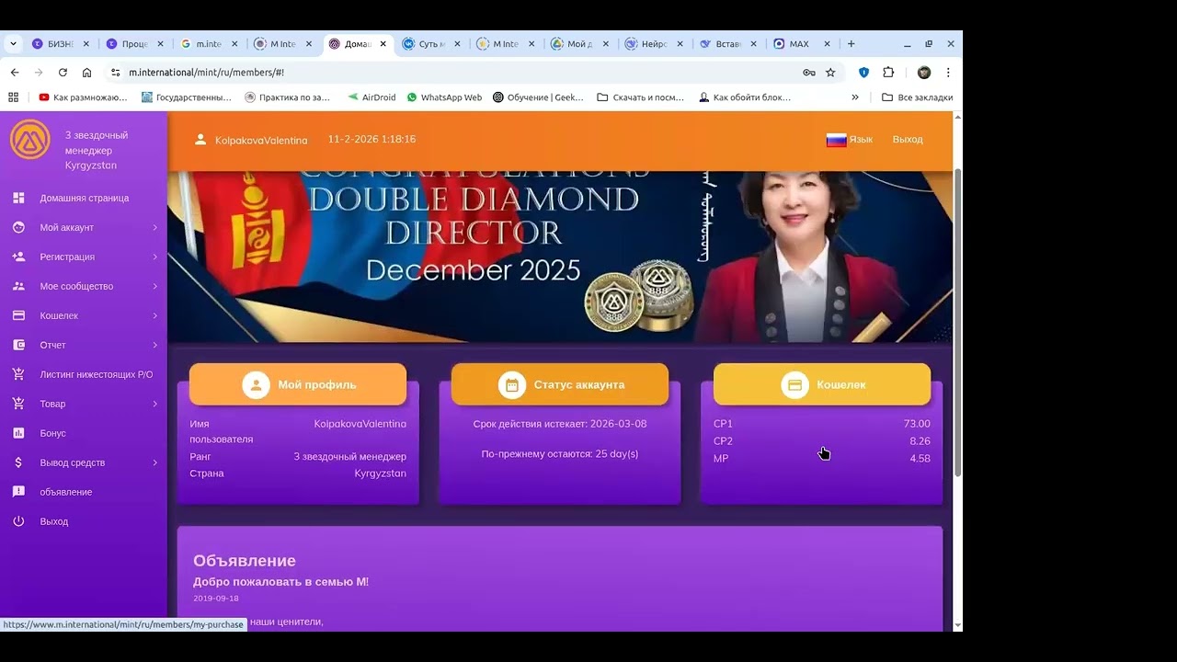Click the Бонус bar chart icon

coord(18,433)
